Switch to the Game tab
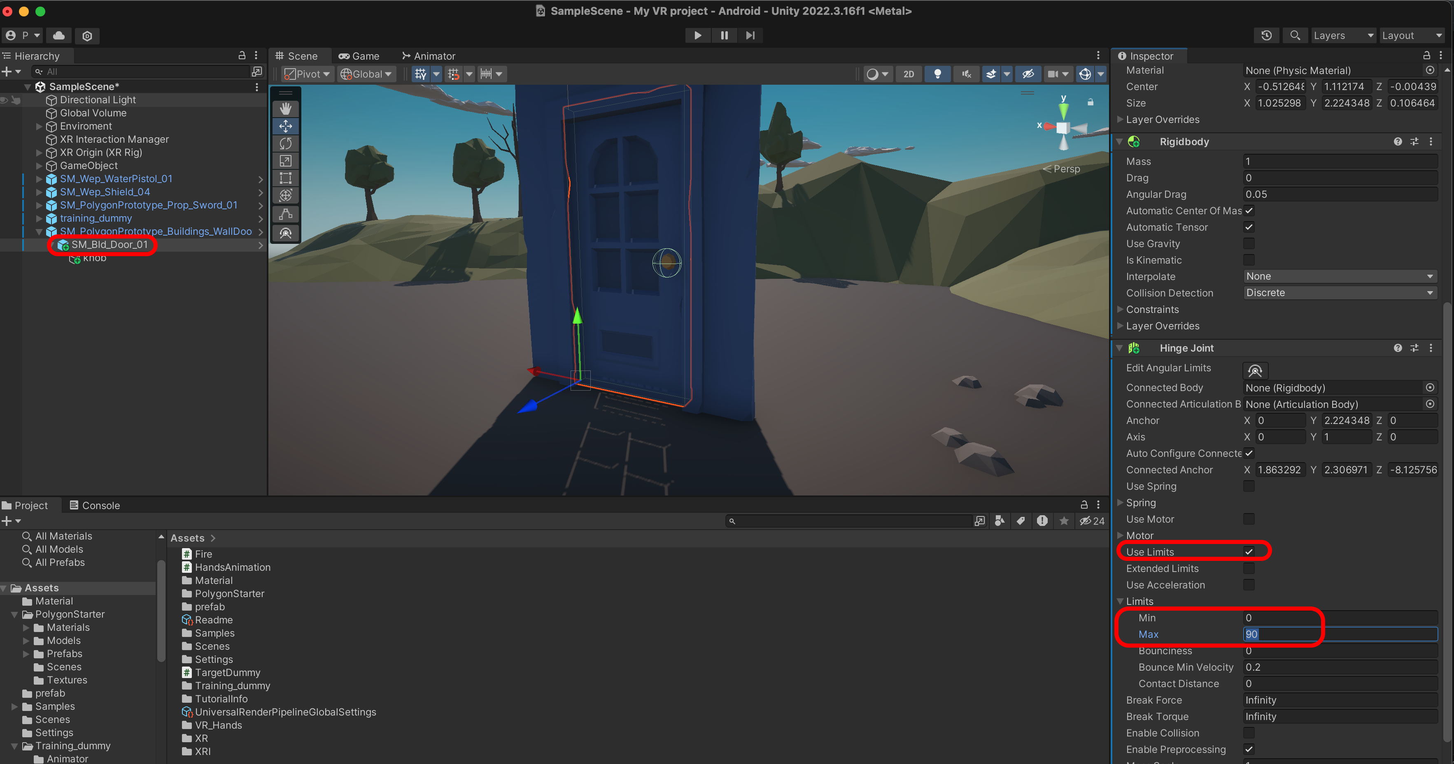The width and height of the screenshot is (1454, 764). pos(359,56)
